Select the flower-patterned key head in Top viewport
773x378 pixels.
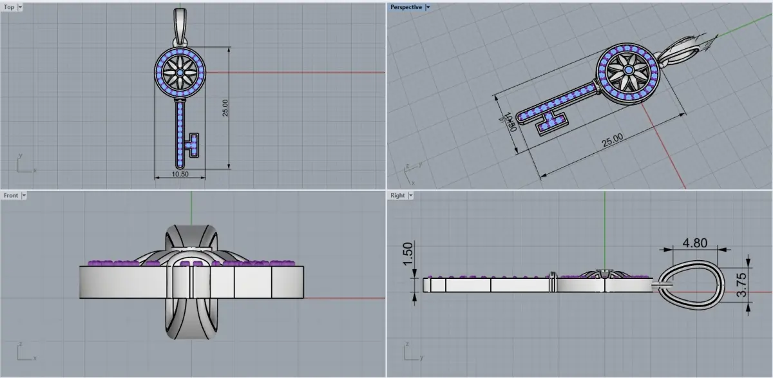coord(180,73)
